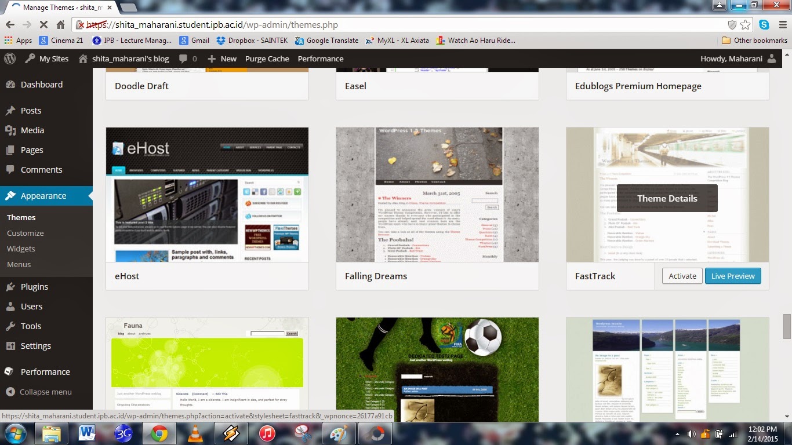The image size is (792, 445).
Task: Open iTunes from the taskbar
Action: (x=267, y=433)
